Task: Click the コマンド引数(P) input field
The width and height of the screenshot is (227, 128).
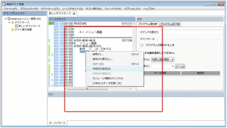Action: 191,32
